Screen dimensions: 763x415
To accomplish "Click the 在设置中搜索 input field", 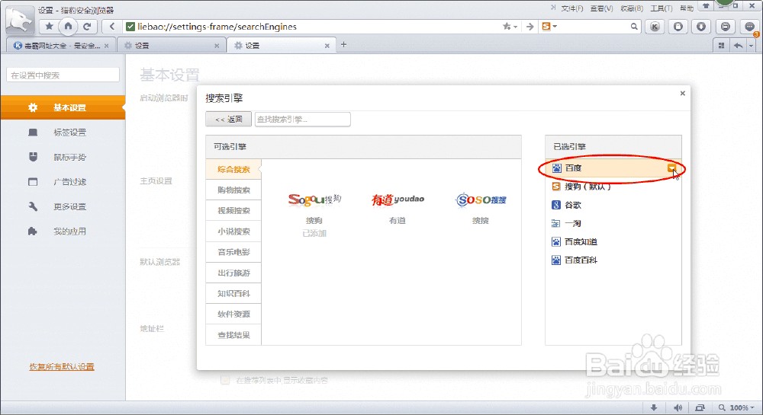I will coord(63,75).
